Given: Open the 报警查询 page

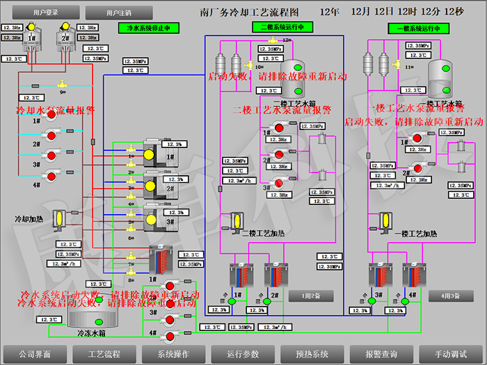Looking at the screenshot, I should coord(381,354).
